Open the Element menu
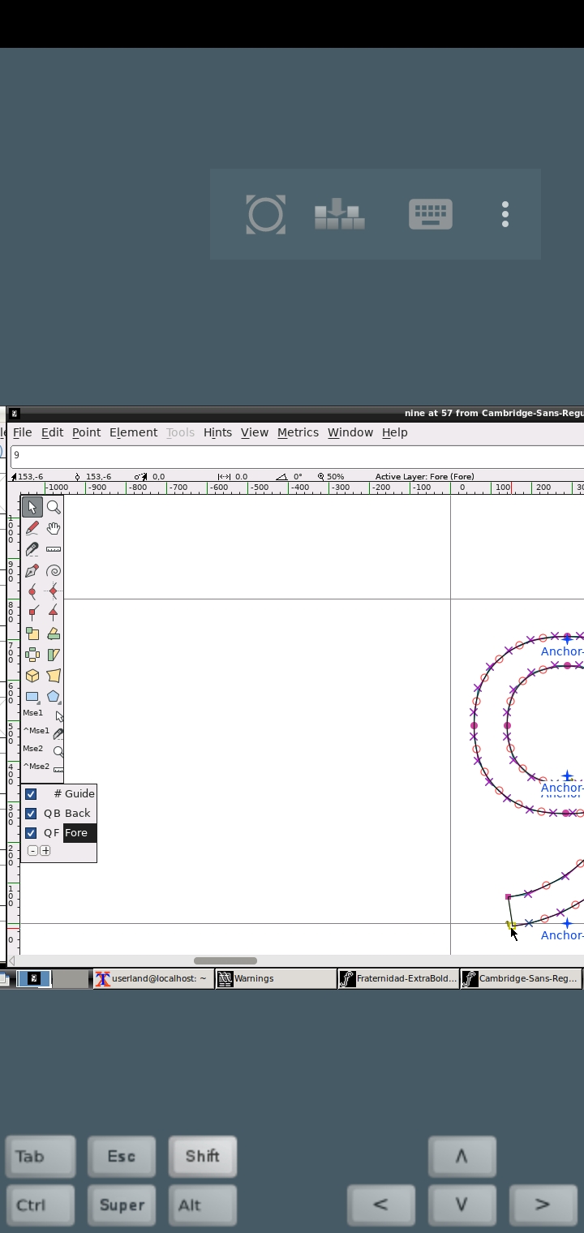 coord(133,432)
